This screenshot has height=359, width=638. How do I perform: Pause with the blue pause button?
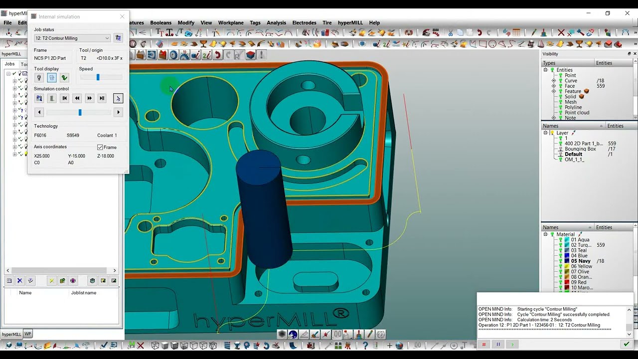[x=498, y=345]
